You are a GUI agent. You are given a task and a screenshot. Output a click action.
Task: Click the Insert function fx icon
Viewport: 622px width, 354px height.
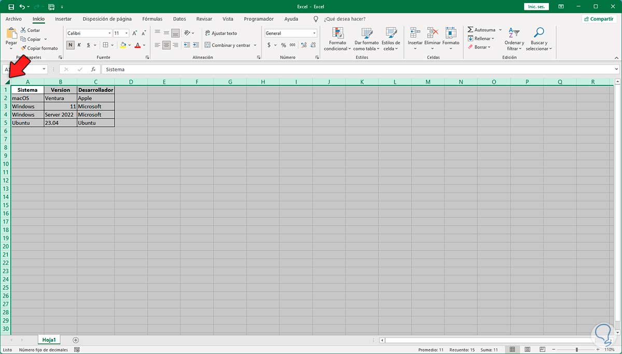pos(93,69)
